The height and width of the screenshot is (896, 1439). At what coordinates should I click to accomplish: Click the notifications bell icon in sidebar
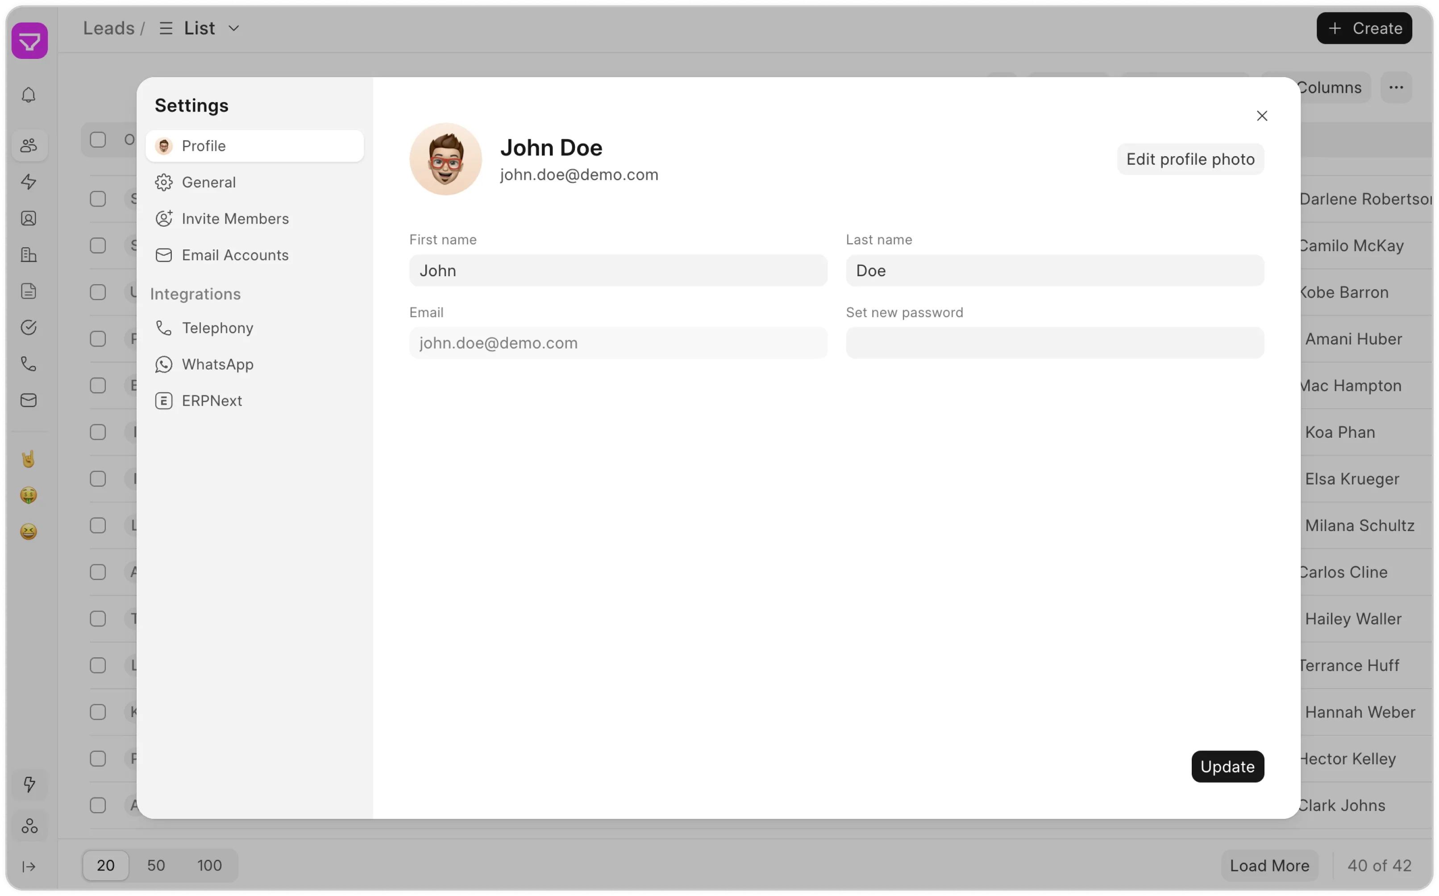(x=29, y=95)
